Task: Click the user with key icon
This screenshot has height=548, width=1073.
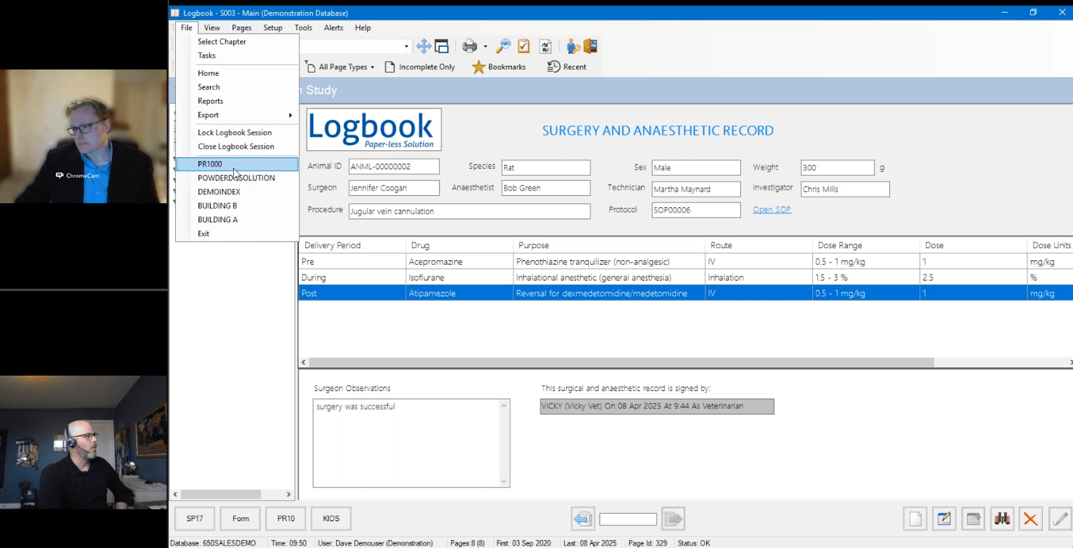Action: point(572,46)
